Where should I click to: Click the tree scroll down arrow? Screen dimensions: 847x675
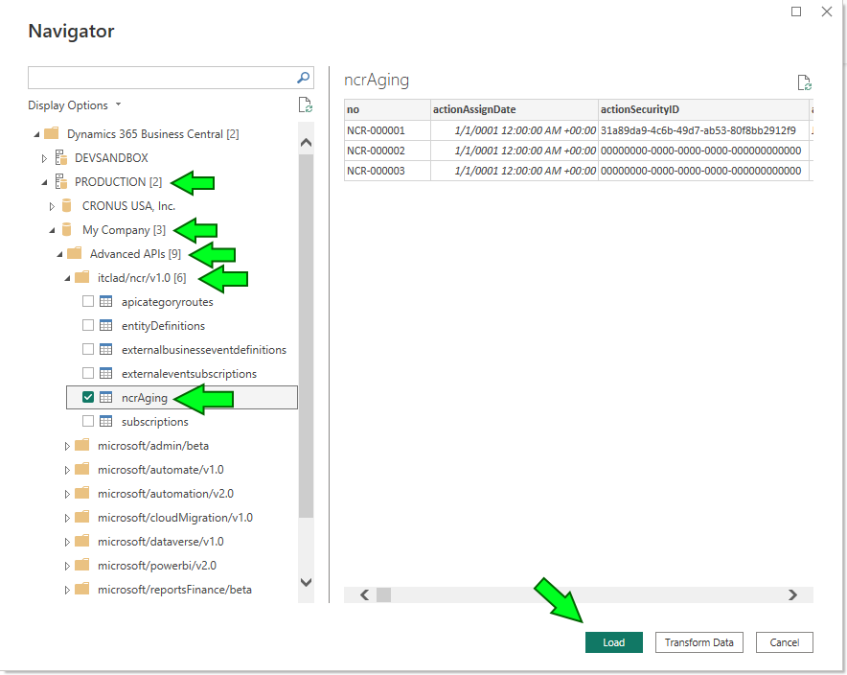(306, 582)
